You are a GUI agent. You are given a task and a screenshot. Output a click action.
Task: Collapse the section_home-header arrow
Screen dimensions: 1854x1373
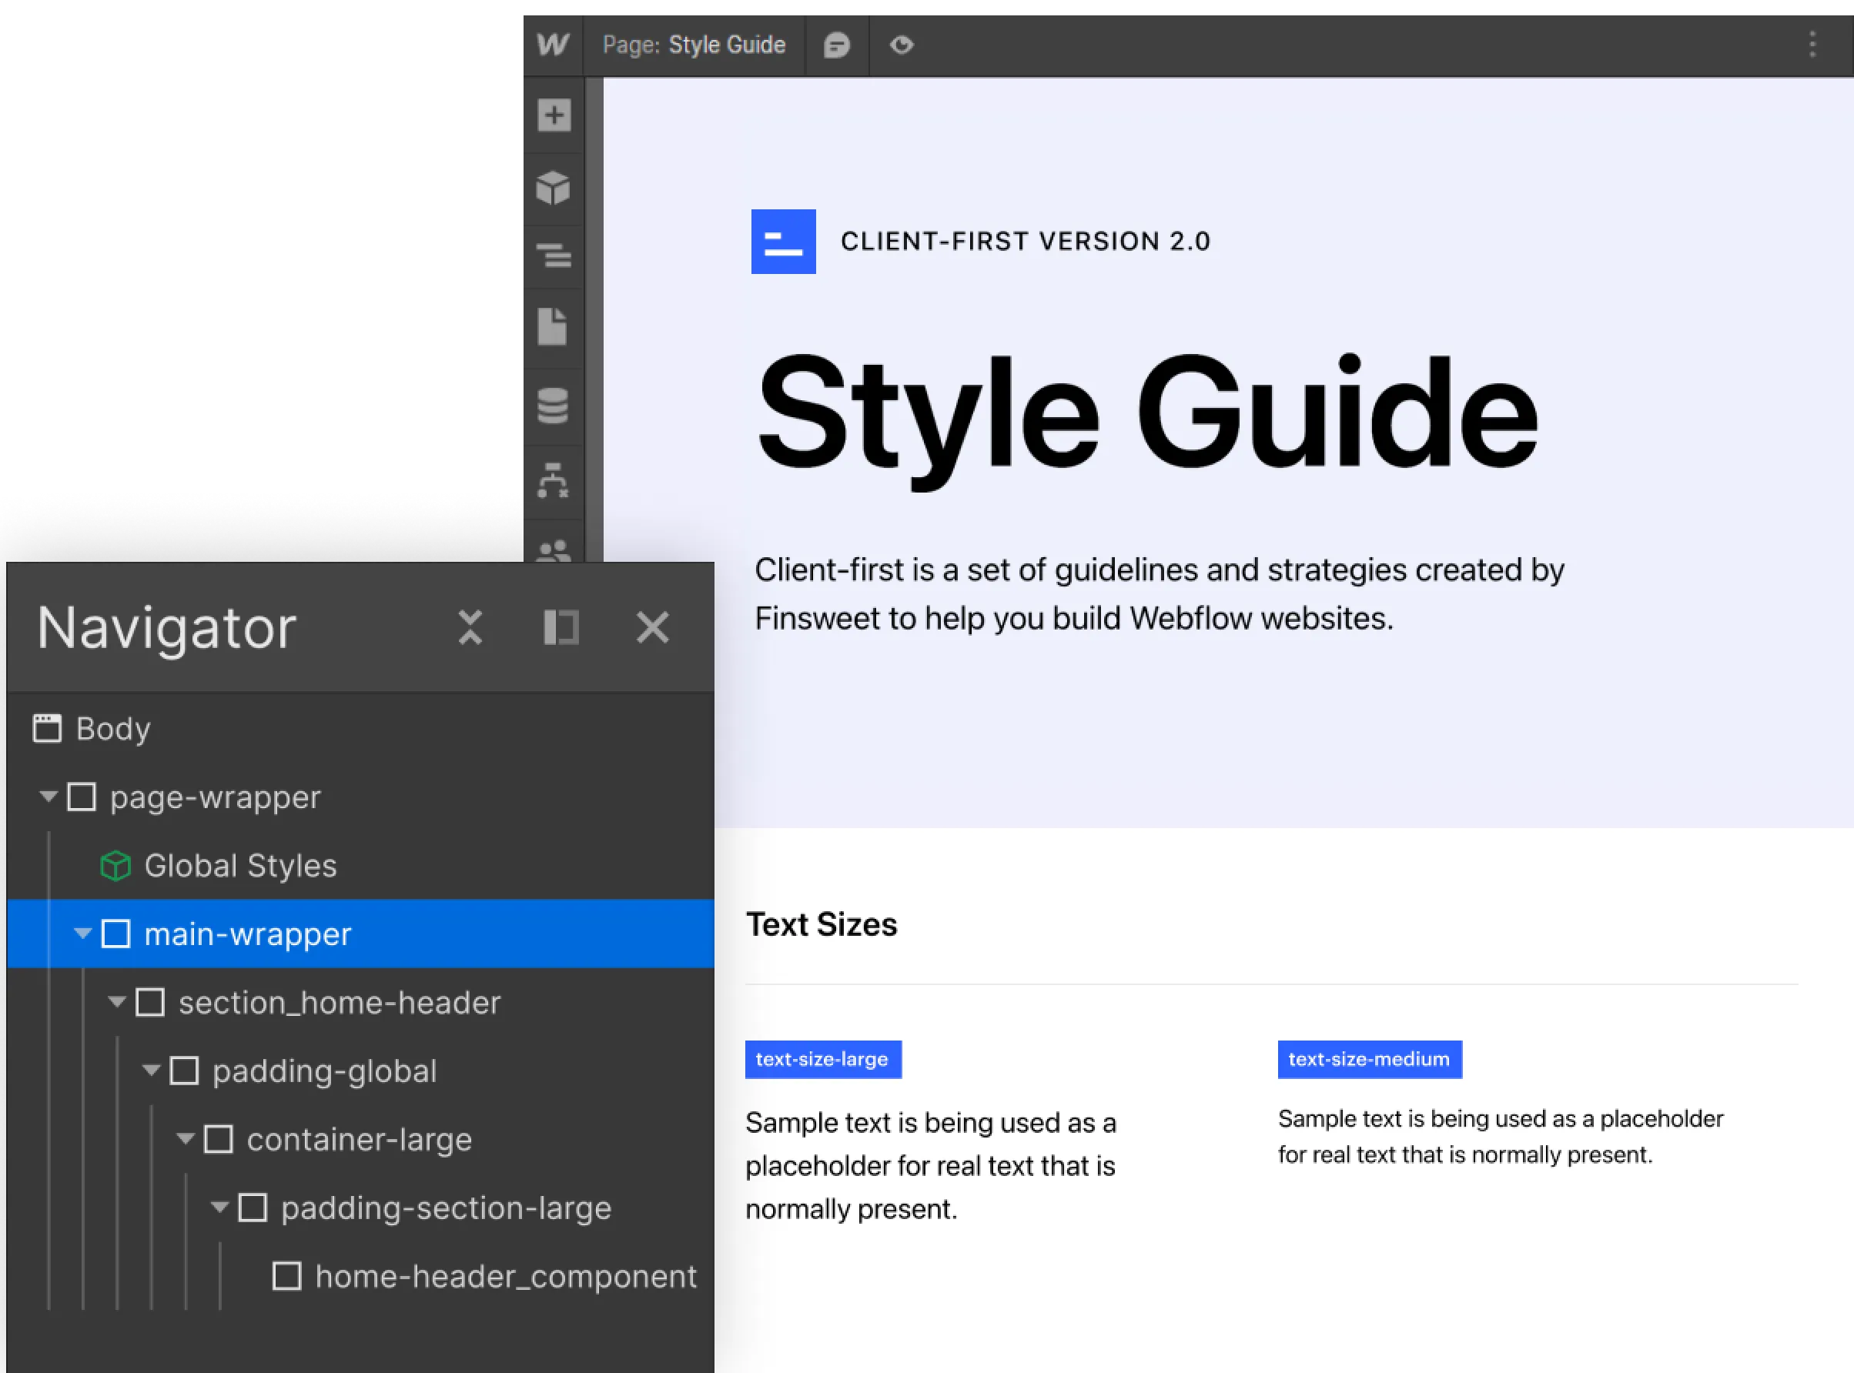(116, 1002)
